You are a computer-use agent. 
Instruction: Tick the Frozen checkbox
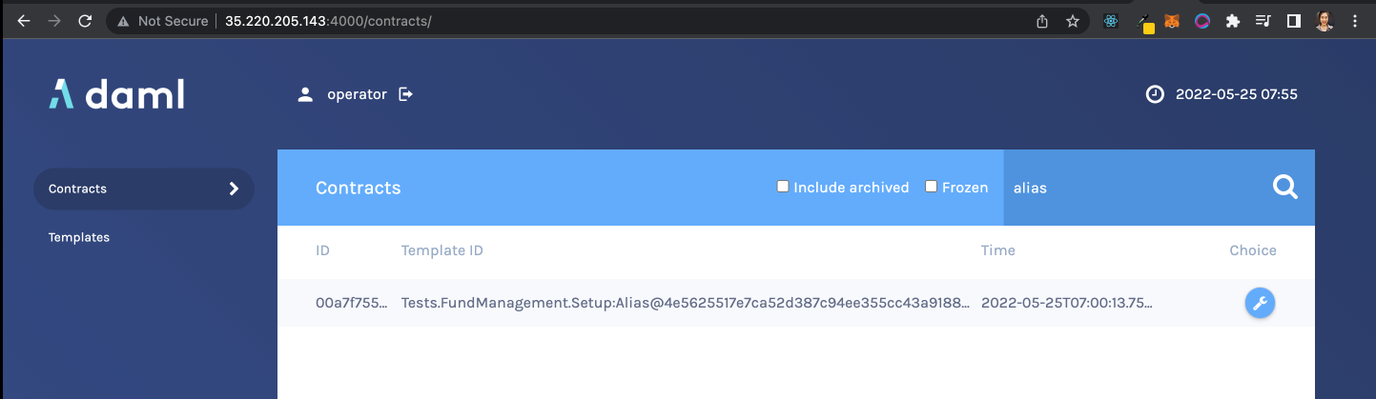coord(932,187)
